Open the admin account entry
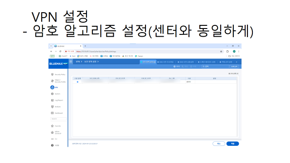This screenshot has width=290, height=163. point(56,133)
